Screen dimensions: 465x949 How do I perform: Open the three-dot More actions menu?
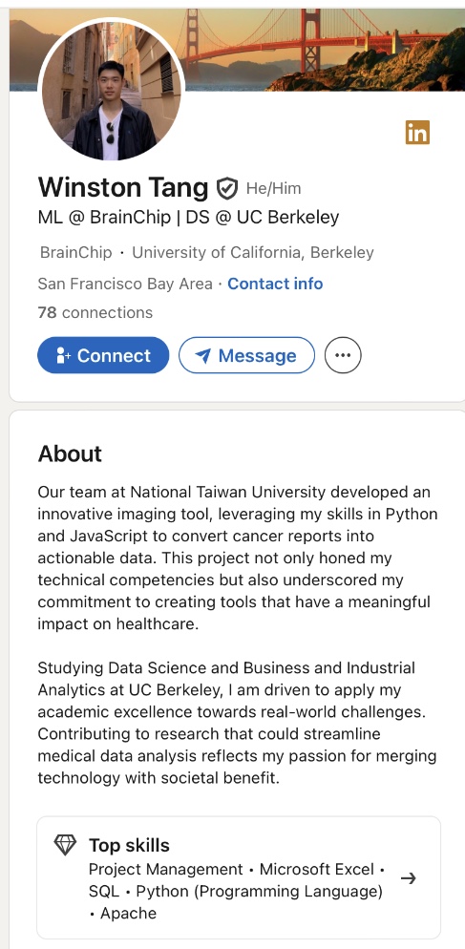coord(343,355)
